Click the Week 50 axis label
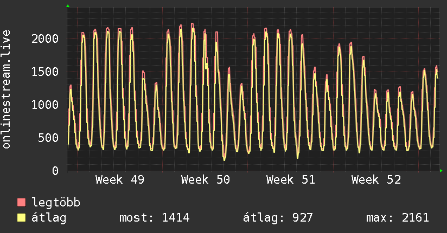 click(206, 180)
